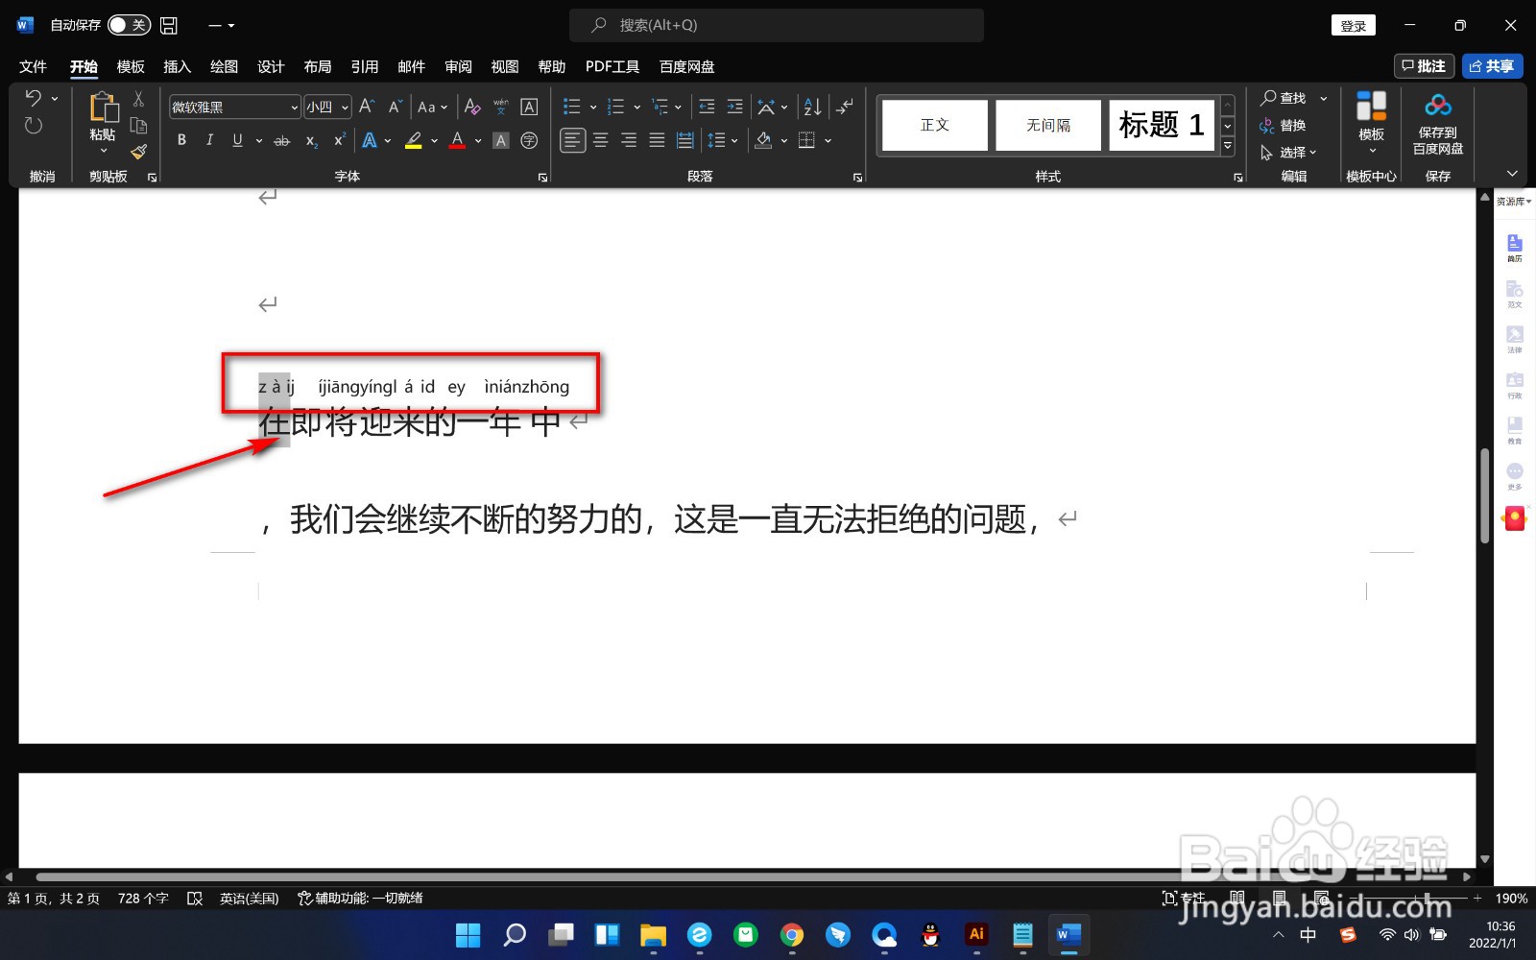
Task: Select the Format Painter brush
Action: pos(138,152)
